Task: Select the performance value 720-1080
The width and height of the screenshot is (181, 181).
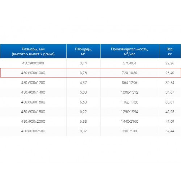Action: [x=130, y=73]
